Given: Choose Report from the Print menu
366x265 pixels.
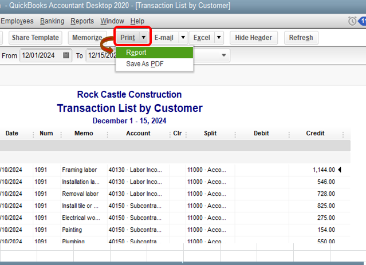Looking at the screenshot, I should tap(155, 53).
